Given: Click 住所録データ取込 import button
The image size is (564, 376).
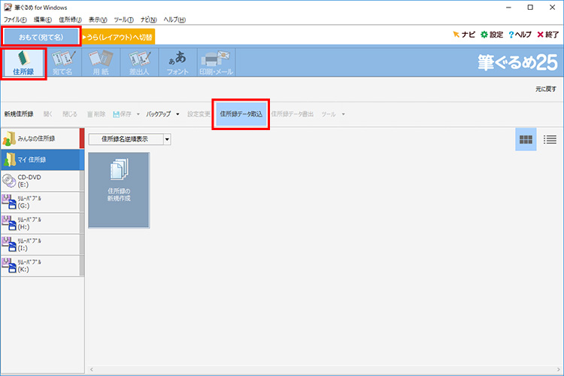Looking at the screenshot, I should coord(241,114).
